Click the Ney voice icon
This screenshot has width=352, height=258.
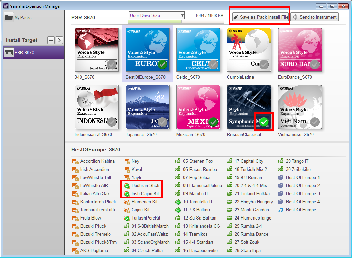click(127, 161)
